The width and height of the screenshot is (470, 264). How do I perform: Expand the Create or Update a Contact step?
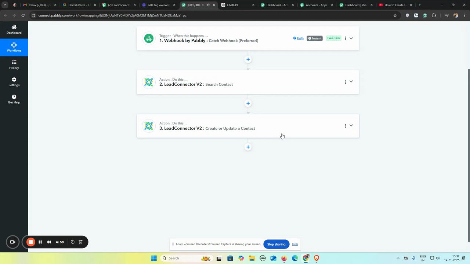pyautogui.click(x=351, y=126)
